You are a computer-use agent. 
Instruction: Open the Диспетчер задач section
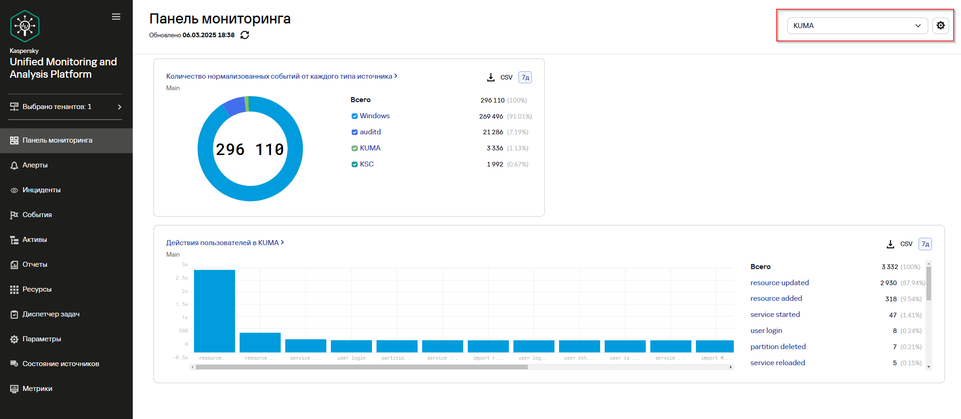tap(66, 314)
